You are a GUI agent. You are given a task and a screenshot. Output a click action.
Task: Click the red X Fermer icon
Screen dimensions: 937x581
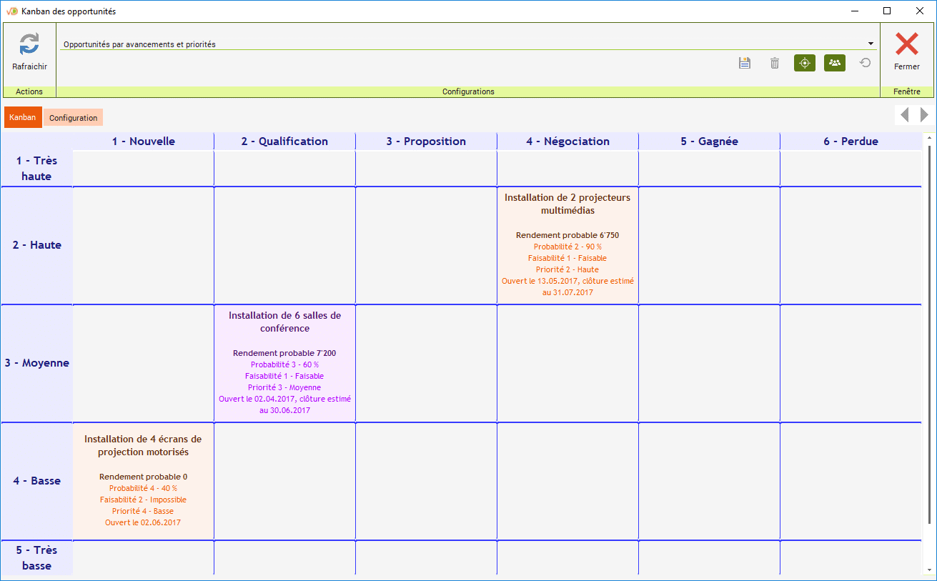point(906,44)
